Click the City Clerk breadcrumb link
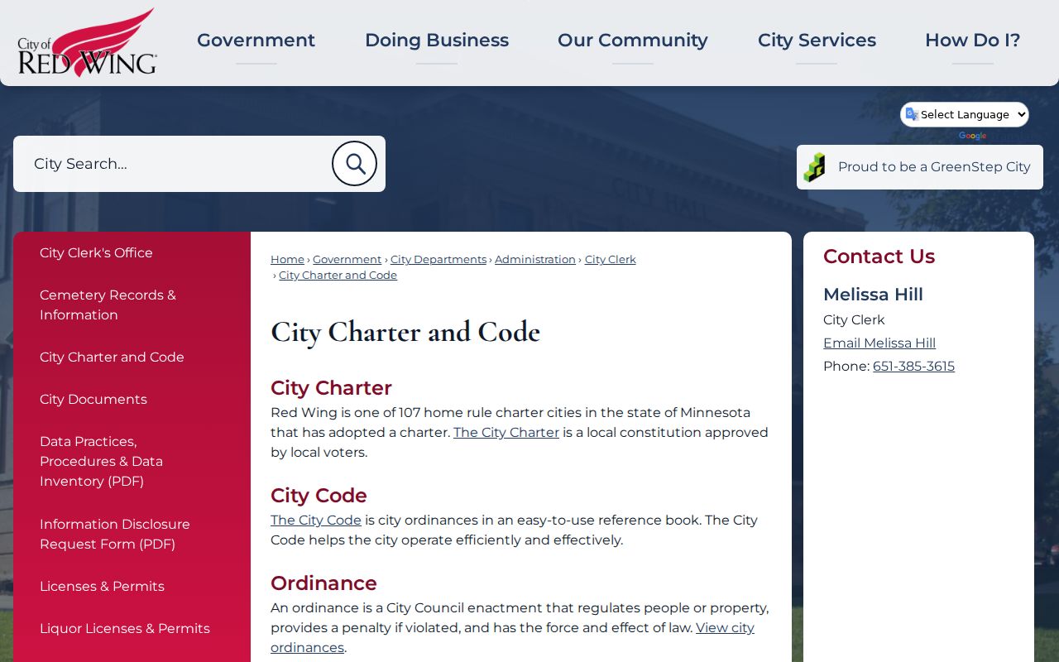The image size is (1059, 662). coord(611,260)
